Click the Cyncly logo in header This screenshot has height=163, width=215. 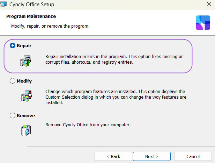click(203, 22)
